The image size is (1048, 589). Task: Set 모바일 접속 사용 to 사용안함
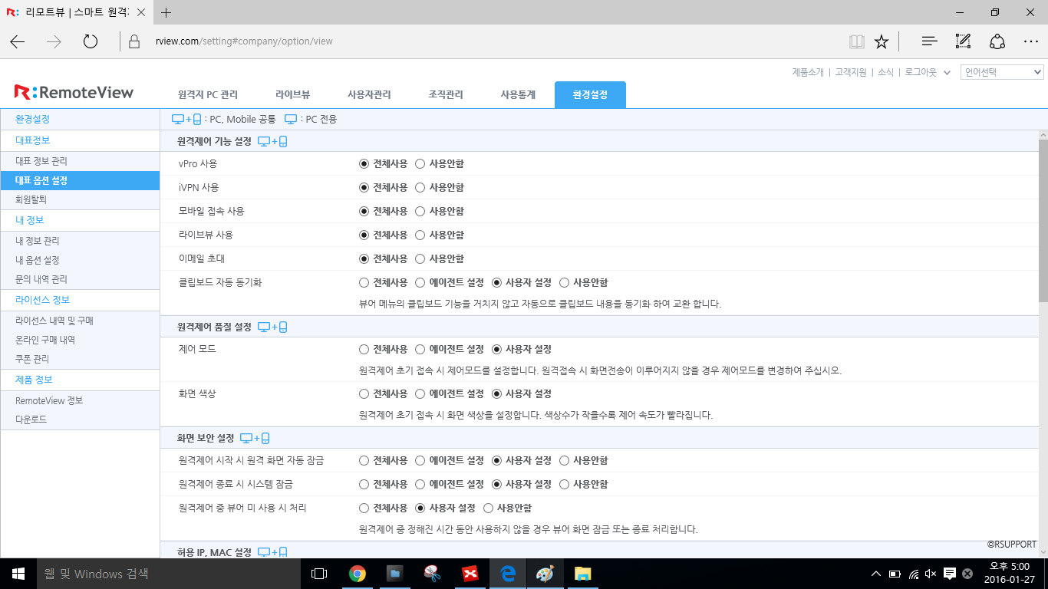pyautogui.click(x=420, y=211)
